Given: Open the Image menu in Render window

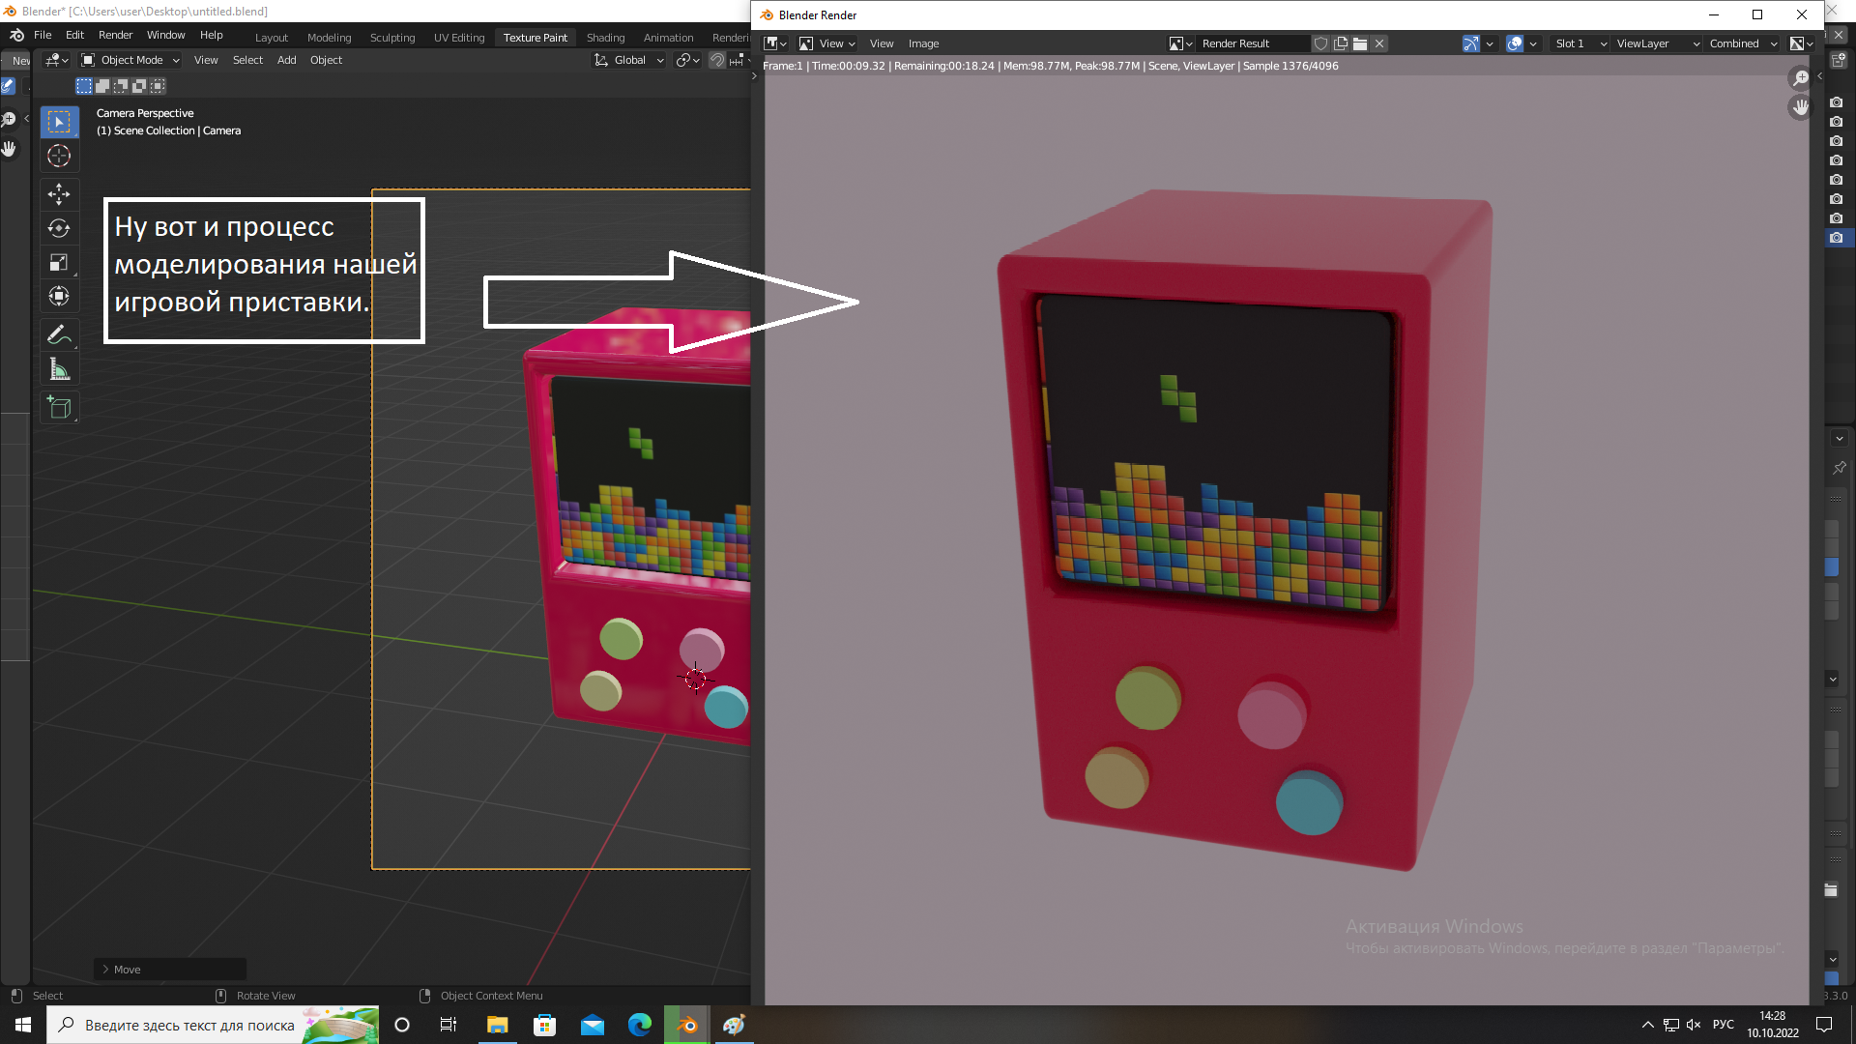Looking at the screenshot, I should (923, 43).
